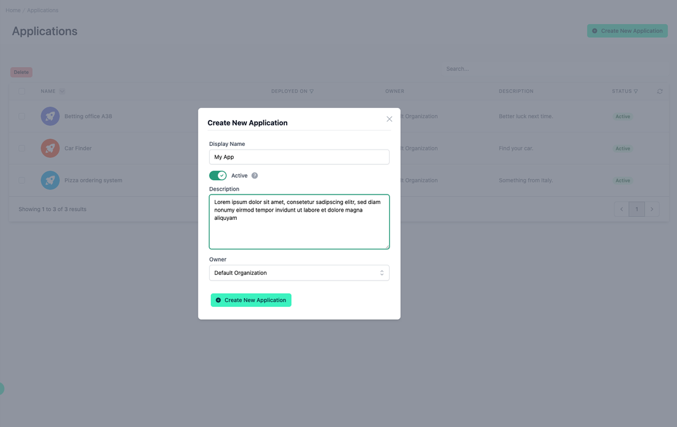Click the Car Finder application icon
The height and width of the screenshot is (427, 677).
coord(50,148)
